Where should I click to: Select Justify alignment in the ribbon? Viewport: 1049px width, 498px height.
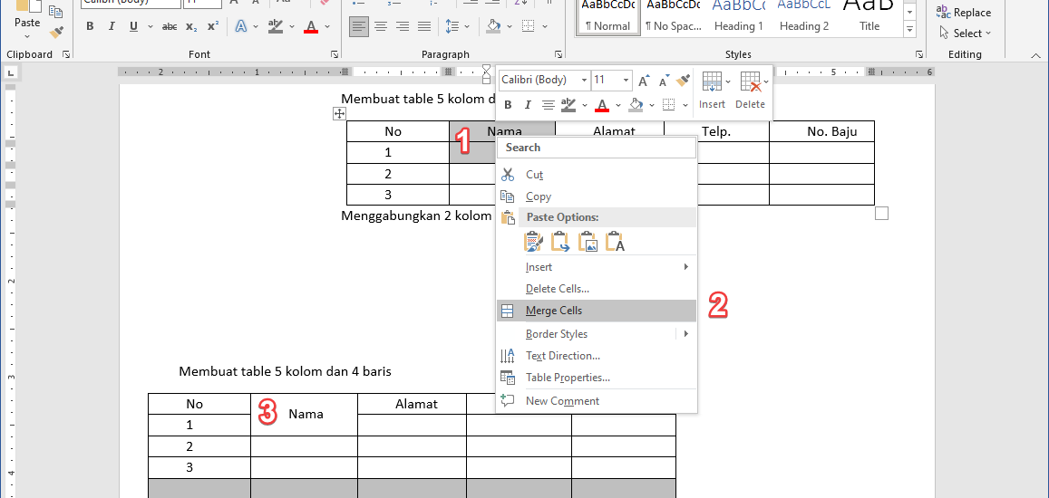(x=424, y=27)
